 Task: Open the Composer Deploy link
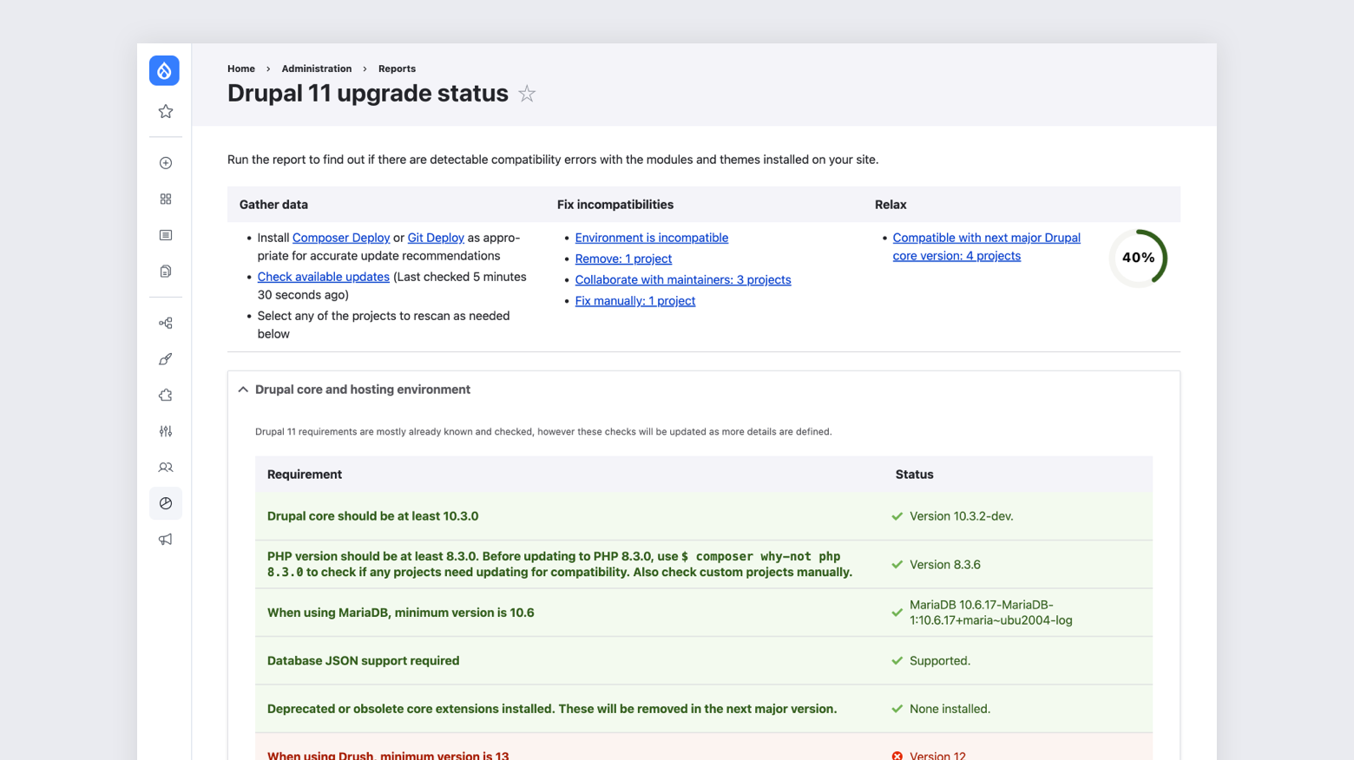point(341,238)
